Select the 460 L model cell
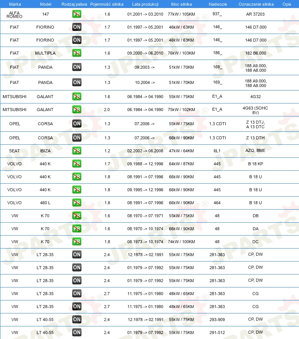The image size is (299, 339). point(45,203)
